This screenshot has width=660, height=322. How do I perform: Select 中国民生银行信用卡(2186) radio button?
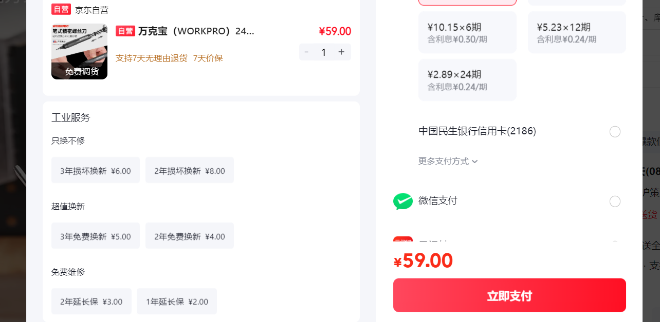(615, 132)
